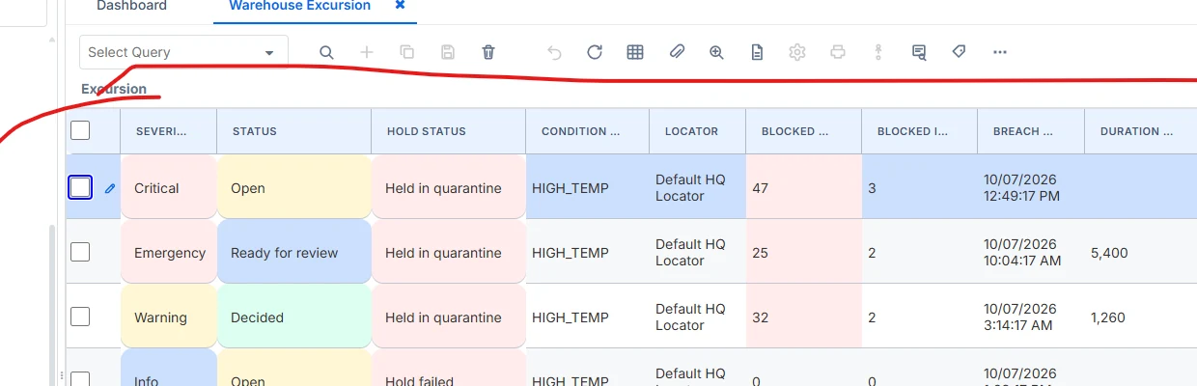Click the zoom magnifier-plus icon

(x=716, y=52)
